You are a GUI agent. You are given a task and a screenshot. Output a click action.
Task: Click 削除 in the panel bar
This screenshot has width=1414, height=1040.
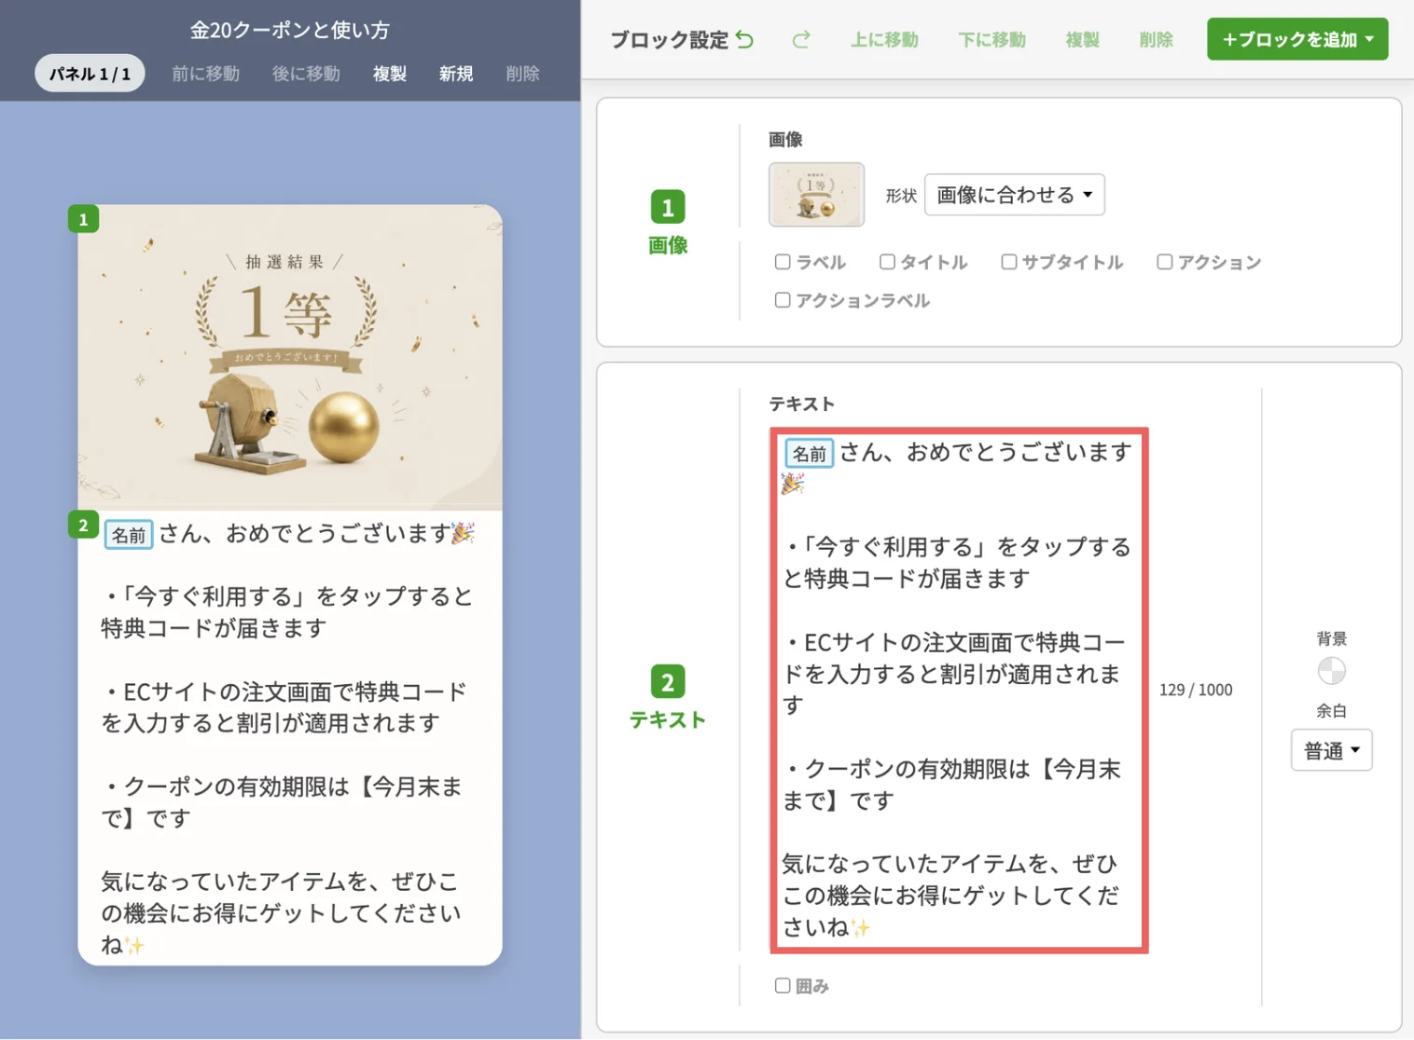click(x=522, y=74)
